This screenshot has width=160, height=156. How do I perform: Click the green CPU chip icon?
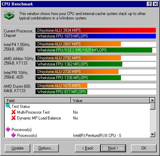point(9,15)
